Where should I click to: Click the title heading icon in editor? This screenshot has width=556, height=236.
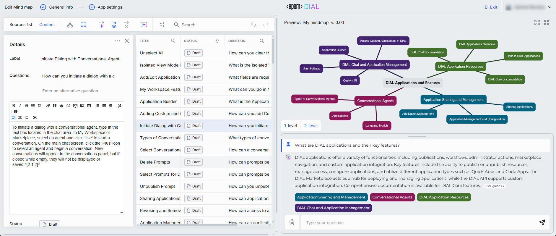pos(40,106)
